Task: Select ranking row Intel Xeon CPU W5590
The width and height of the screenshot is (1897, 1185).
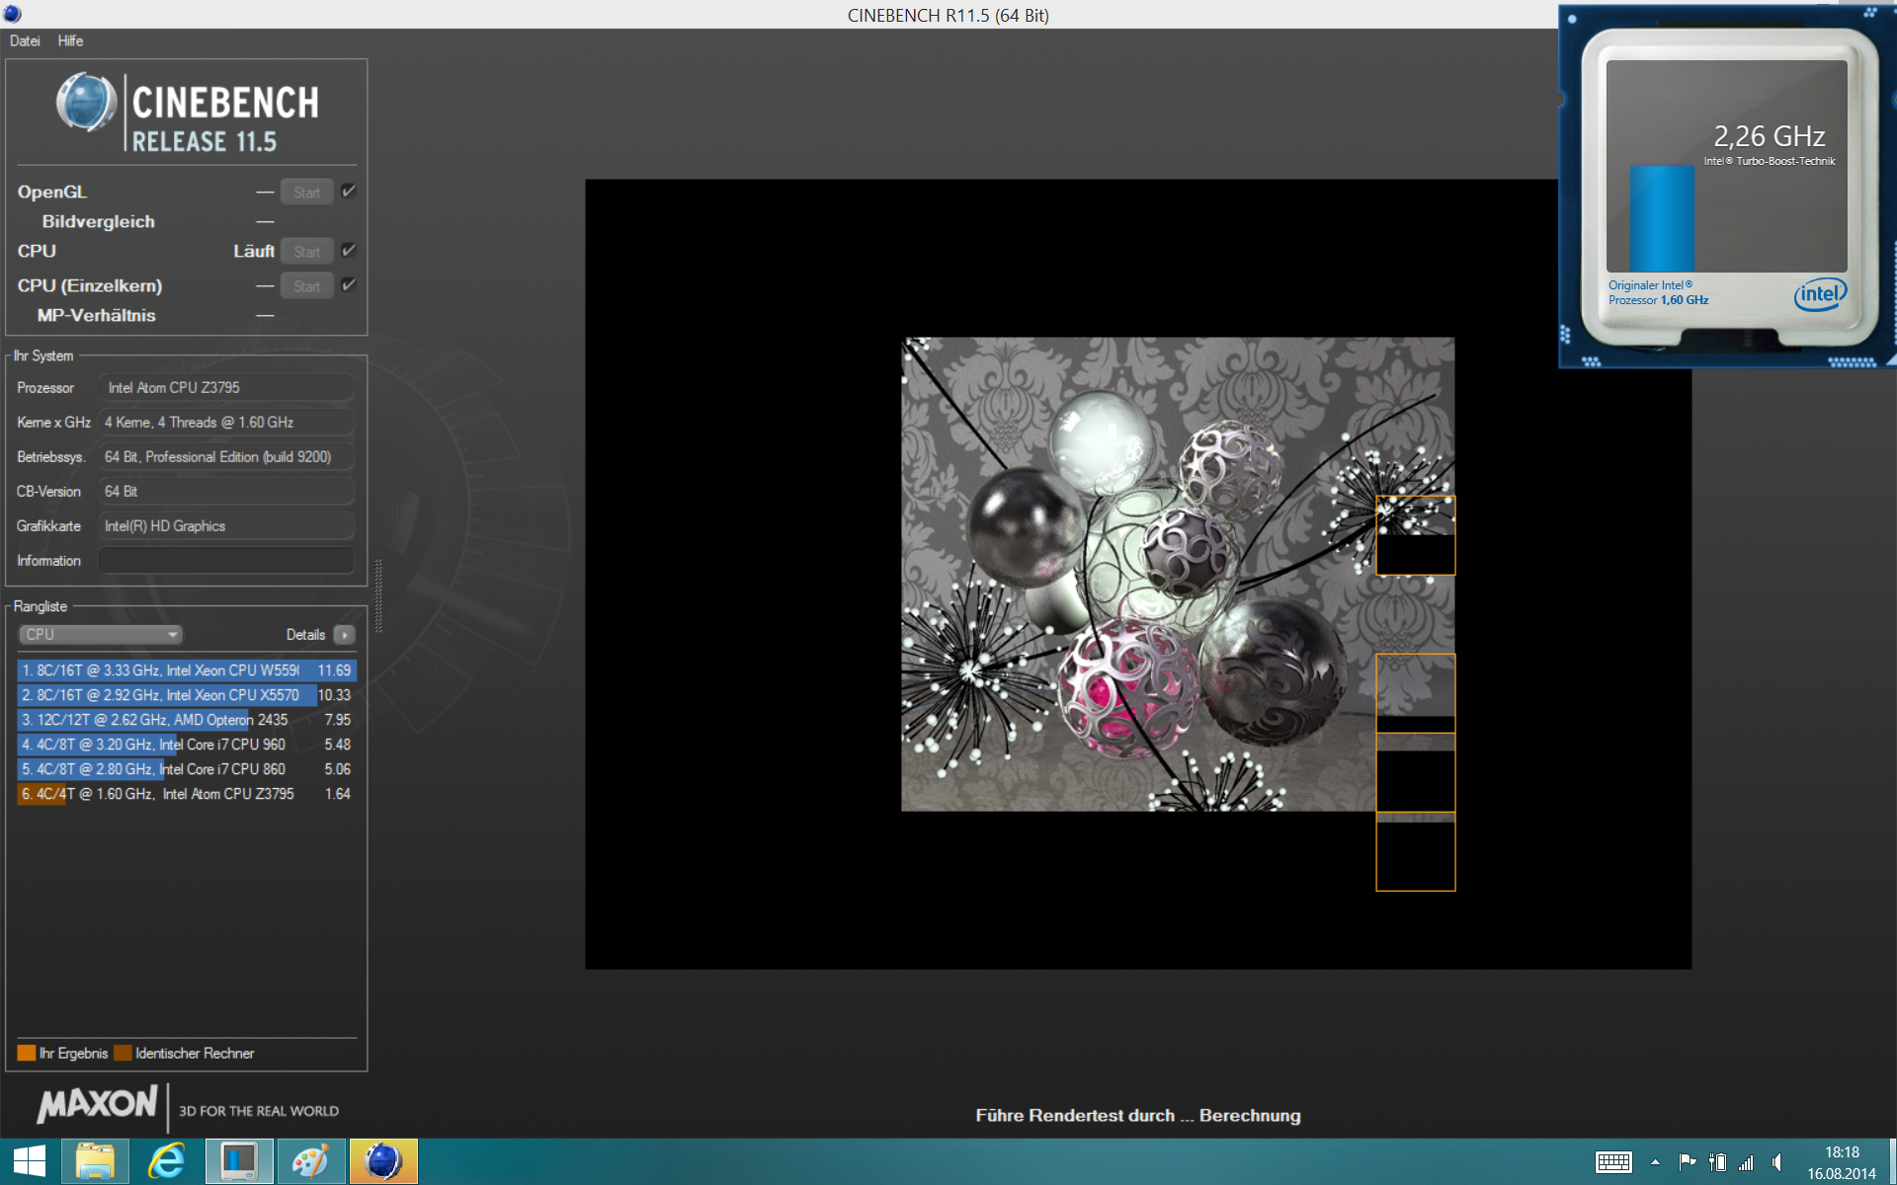Action: [187, 671]
